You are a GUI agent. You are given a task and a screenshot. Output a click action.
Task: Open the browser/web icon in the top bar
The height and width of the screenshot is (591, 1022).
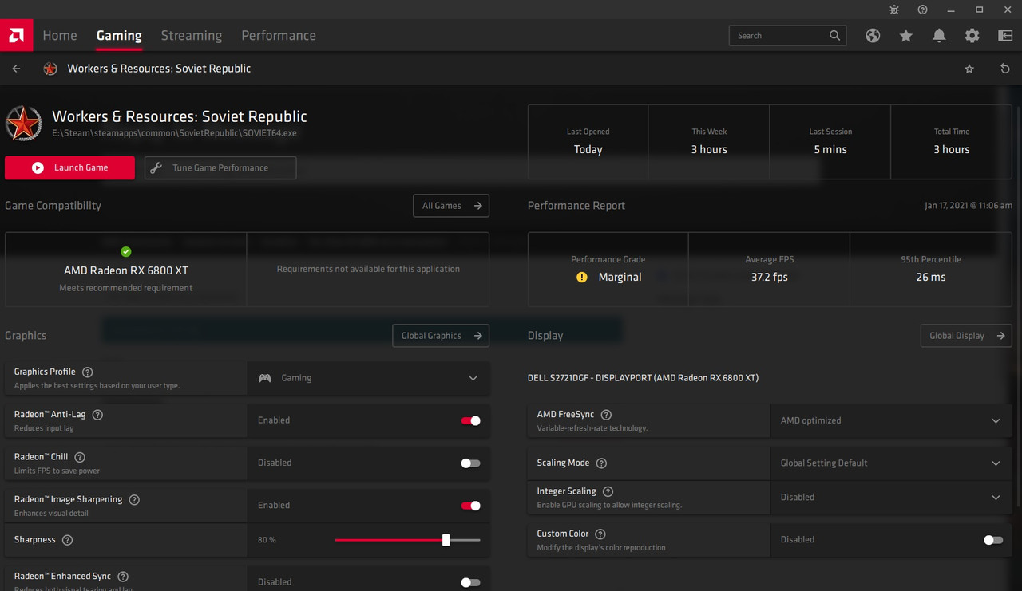[873, 35]
